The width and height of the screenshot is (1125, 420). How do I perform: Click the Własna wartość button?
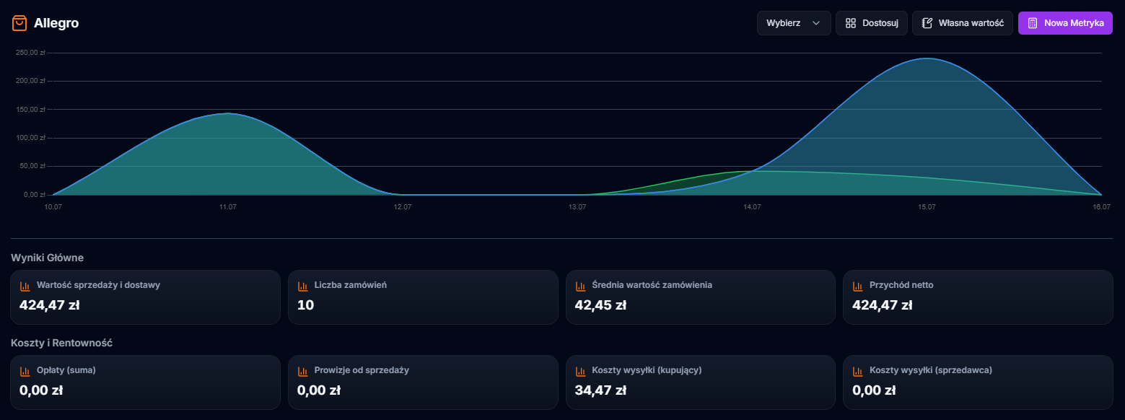[963, 22]
